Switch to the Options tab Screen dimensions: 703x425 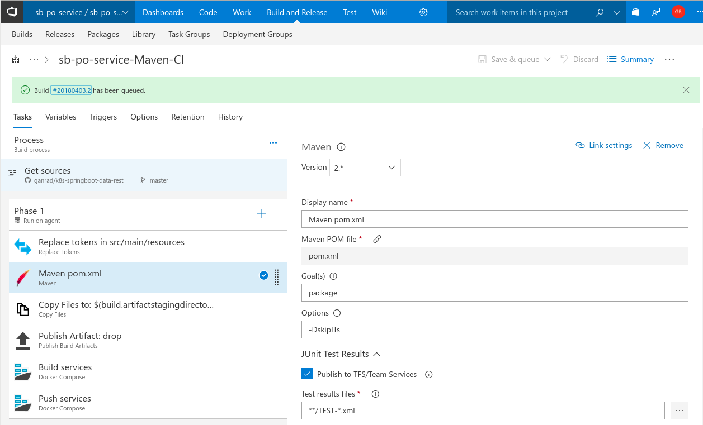click(144, 117)
